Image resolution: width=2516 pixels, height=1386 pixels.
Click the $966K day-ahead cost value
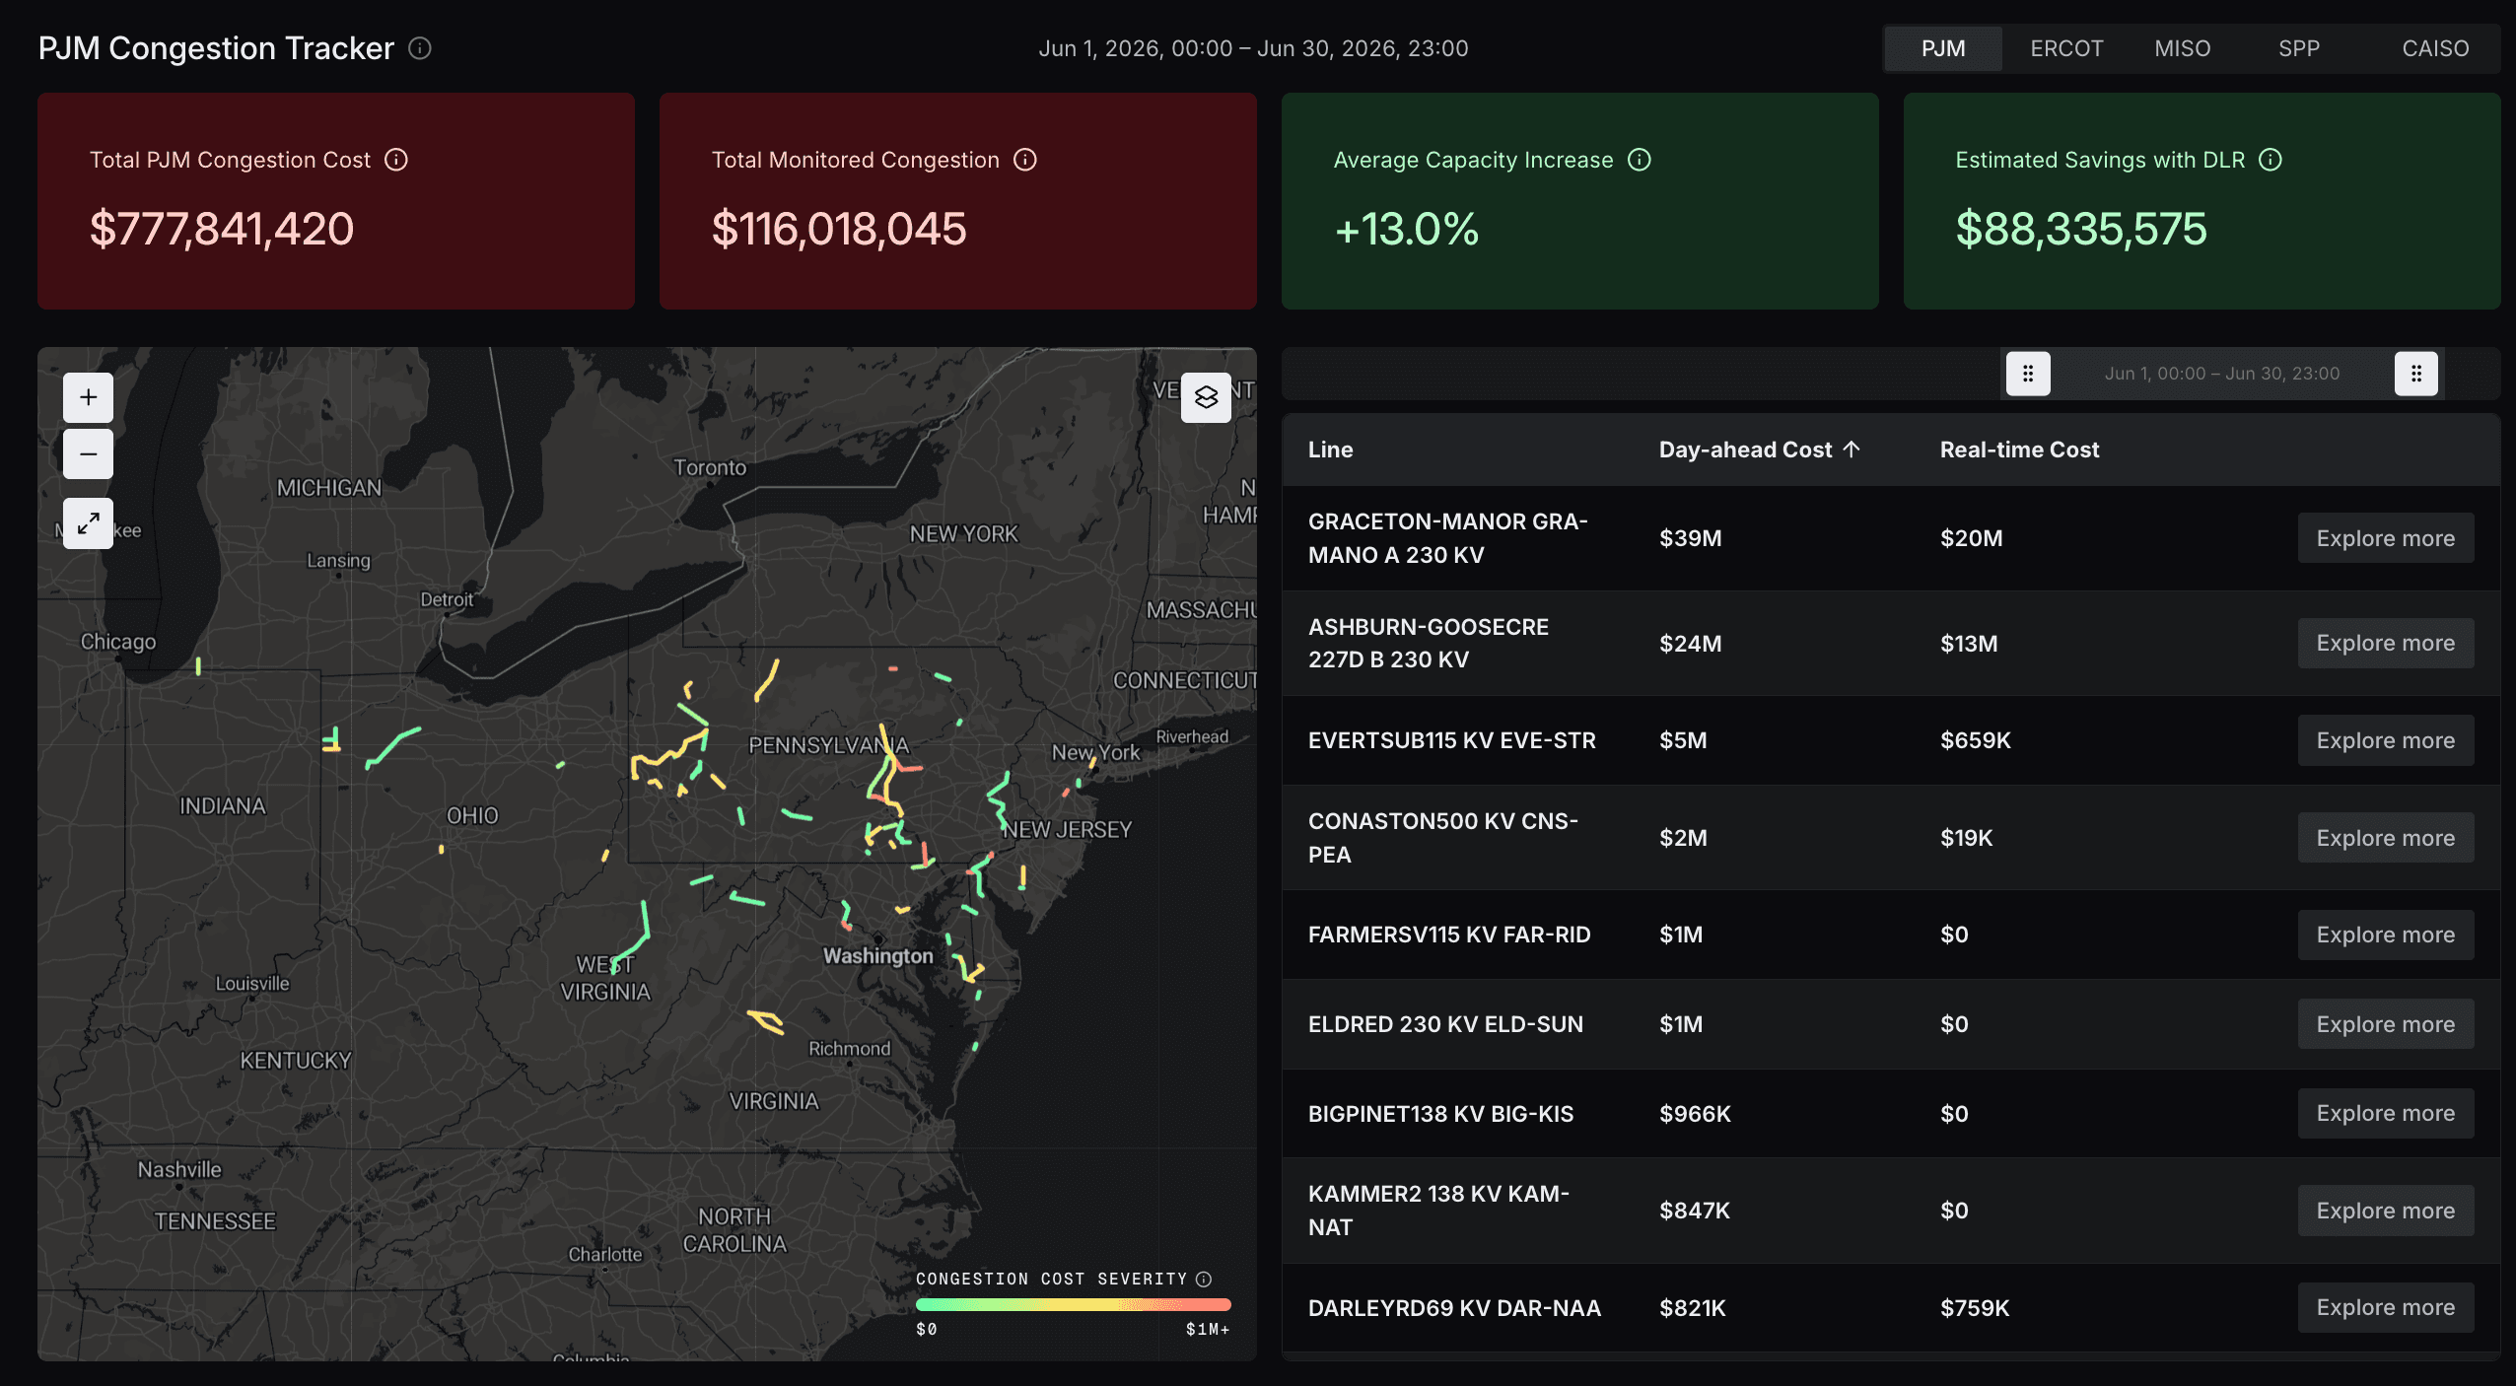click(x=1695, y=1114)
